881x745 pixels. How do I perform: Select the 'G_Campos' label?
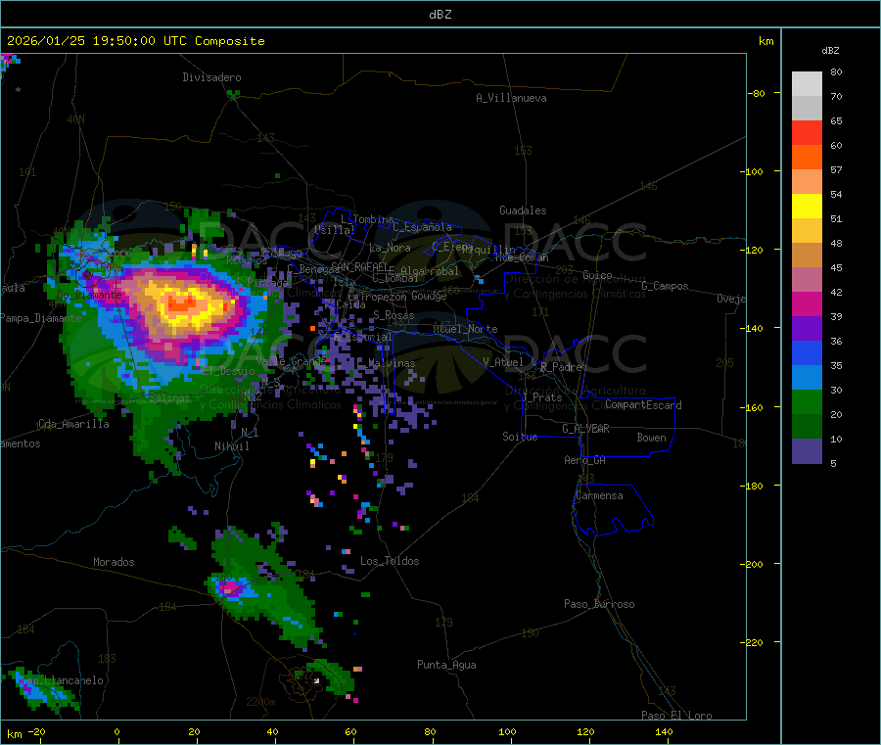666,286
